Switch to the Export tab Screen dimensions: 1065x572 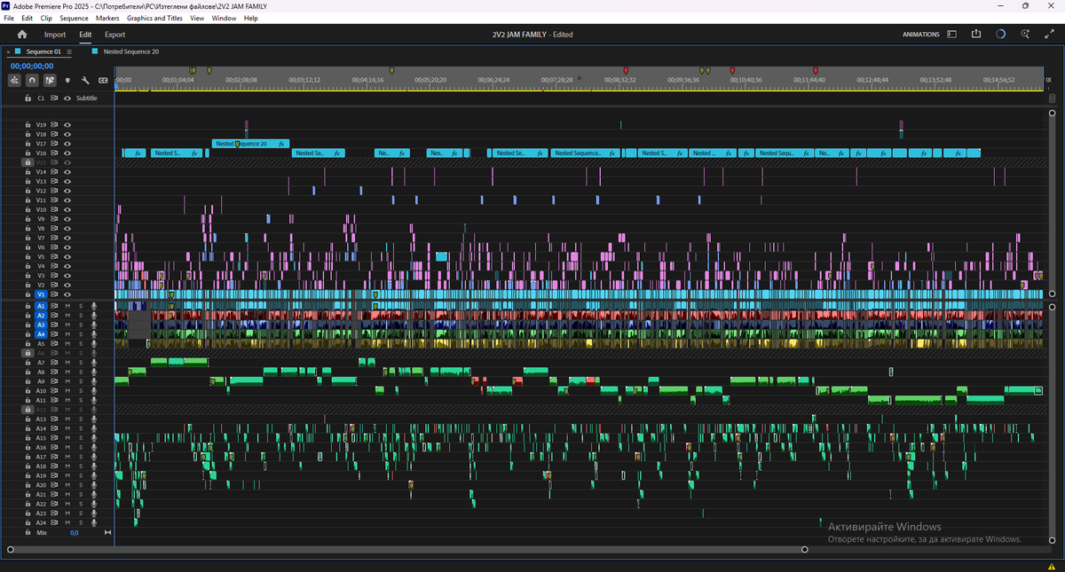click(x=114, y=35)
